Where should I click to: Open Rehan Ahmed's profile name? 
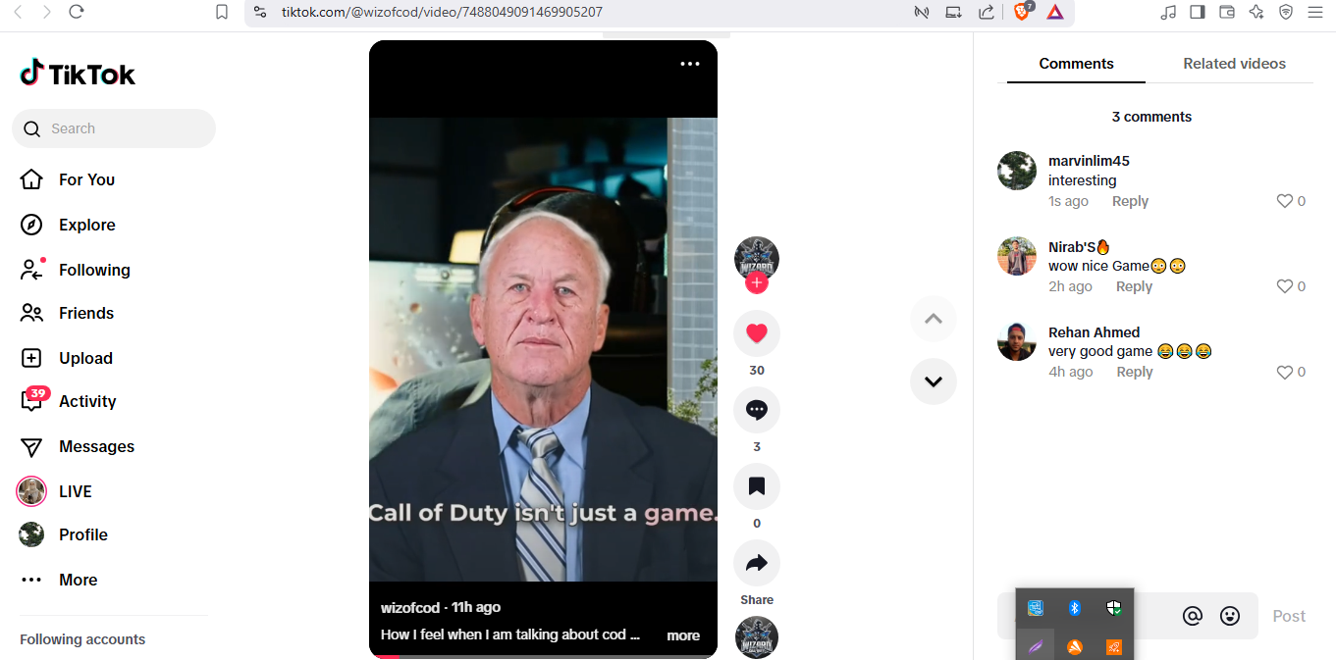coord(1094,332)
